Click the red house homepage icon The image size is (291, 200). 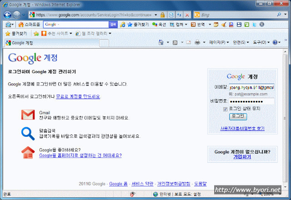coord(28,153)
